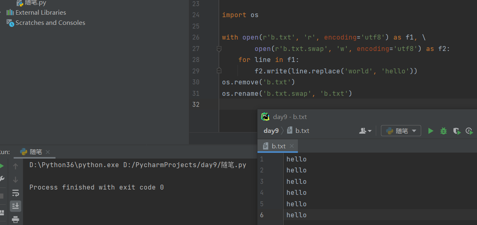The height and width of the screenshot is (225, 477).
Task: Collapse the code fold marker on line 29
Action: (219, 71)
